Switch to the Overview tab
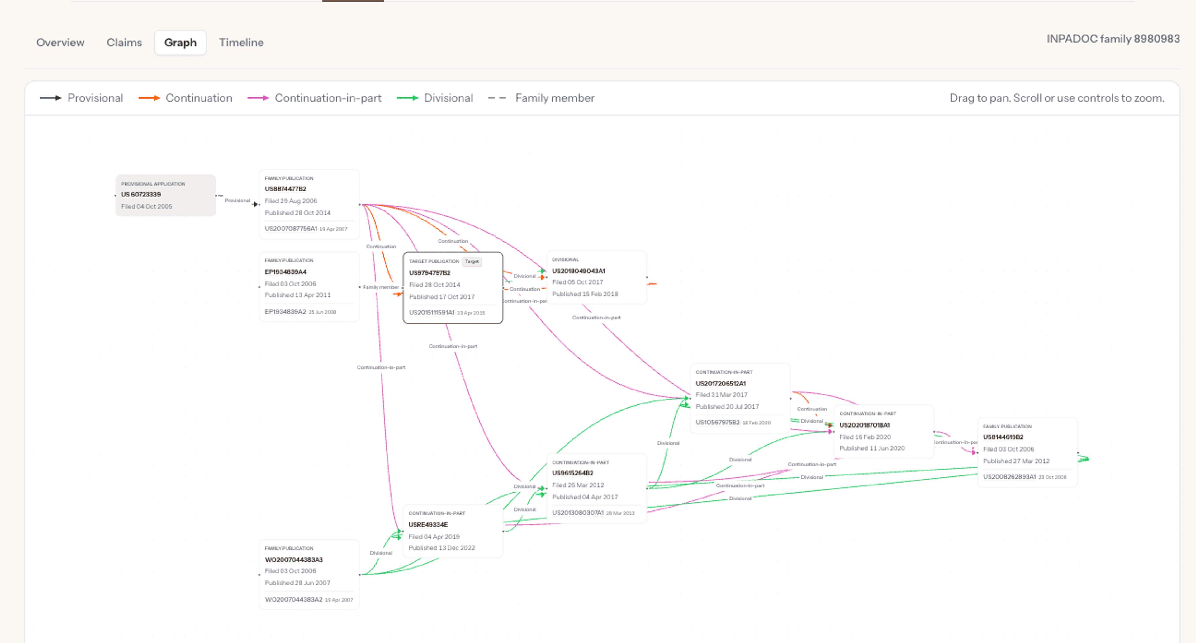Screen dimensions: 1196x643 point(60,42)
